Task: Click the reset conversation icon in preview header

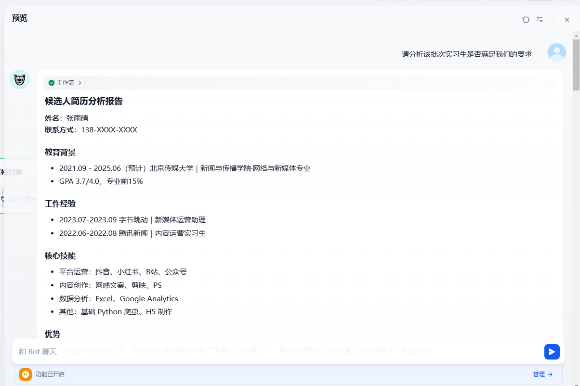Action: 526,20
